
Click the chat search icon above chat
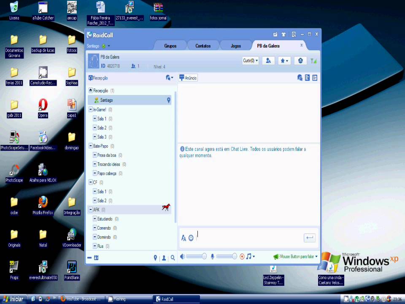tap(300, 78)
